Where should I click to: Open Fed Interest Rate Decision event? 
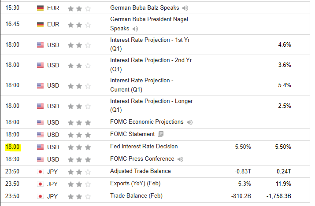pos(144,147)
